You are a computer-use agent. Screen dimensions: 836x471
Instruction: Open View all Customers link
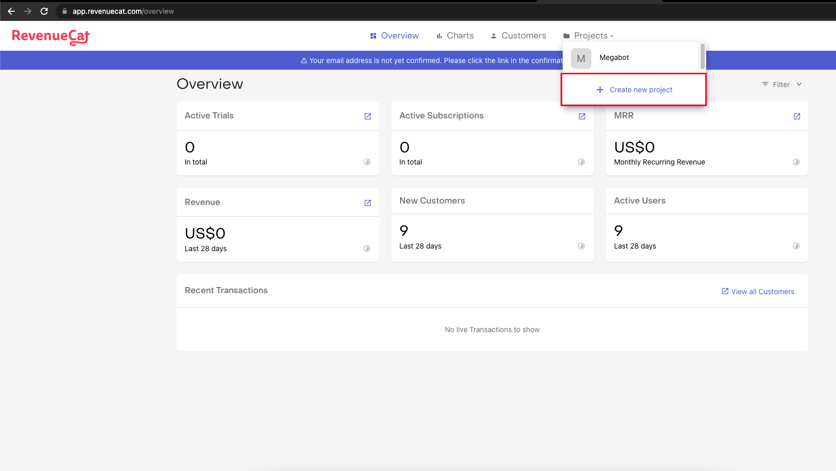coord(758,292)
